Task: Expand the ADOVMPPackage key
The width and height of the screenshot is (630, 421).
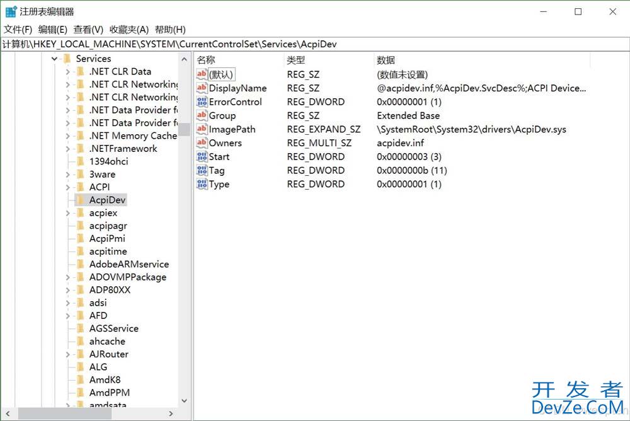Action: click(x=67, y=277)
